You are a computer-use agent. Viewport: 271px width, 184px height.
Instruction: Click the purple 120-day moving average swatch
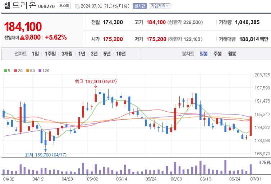point(40,71)
